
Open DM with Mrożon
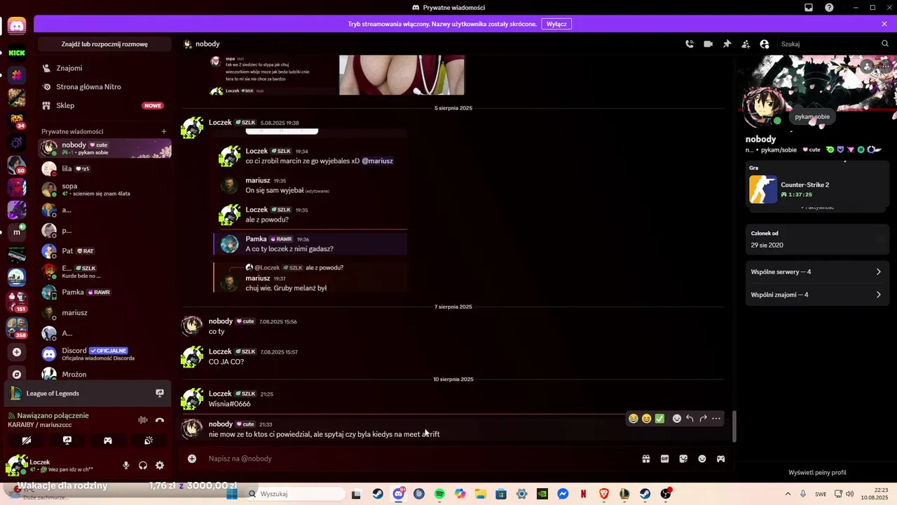[104, 375]
